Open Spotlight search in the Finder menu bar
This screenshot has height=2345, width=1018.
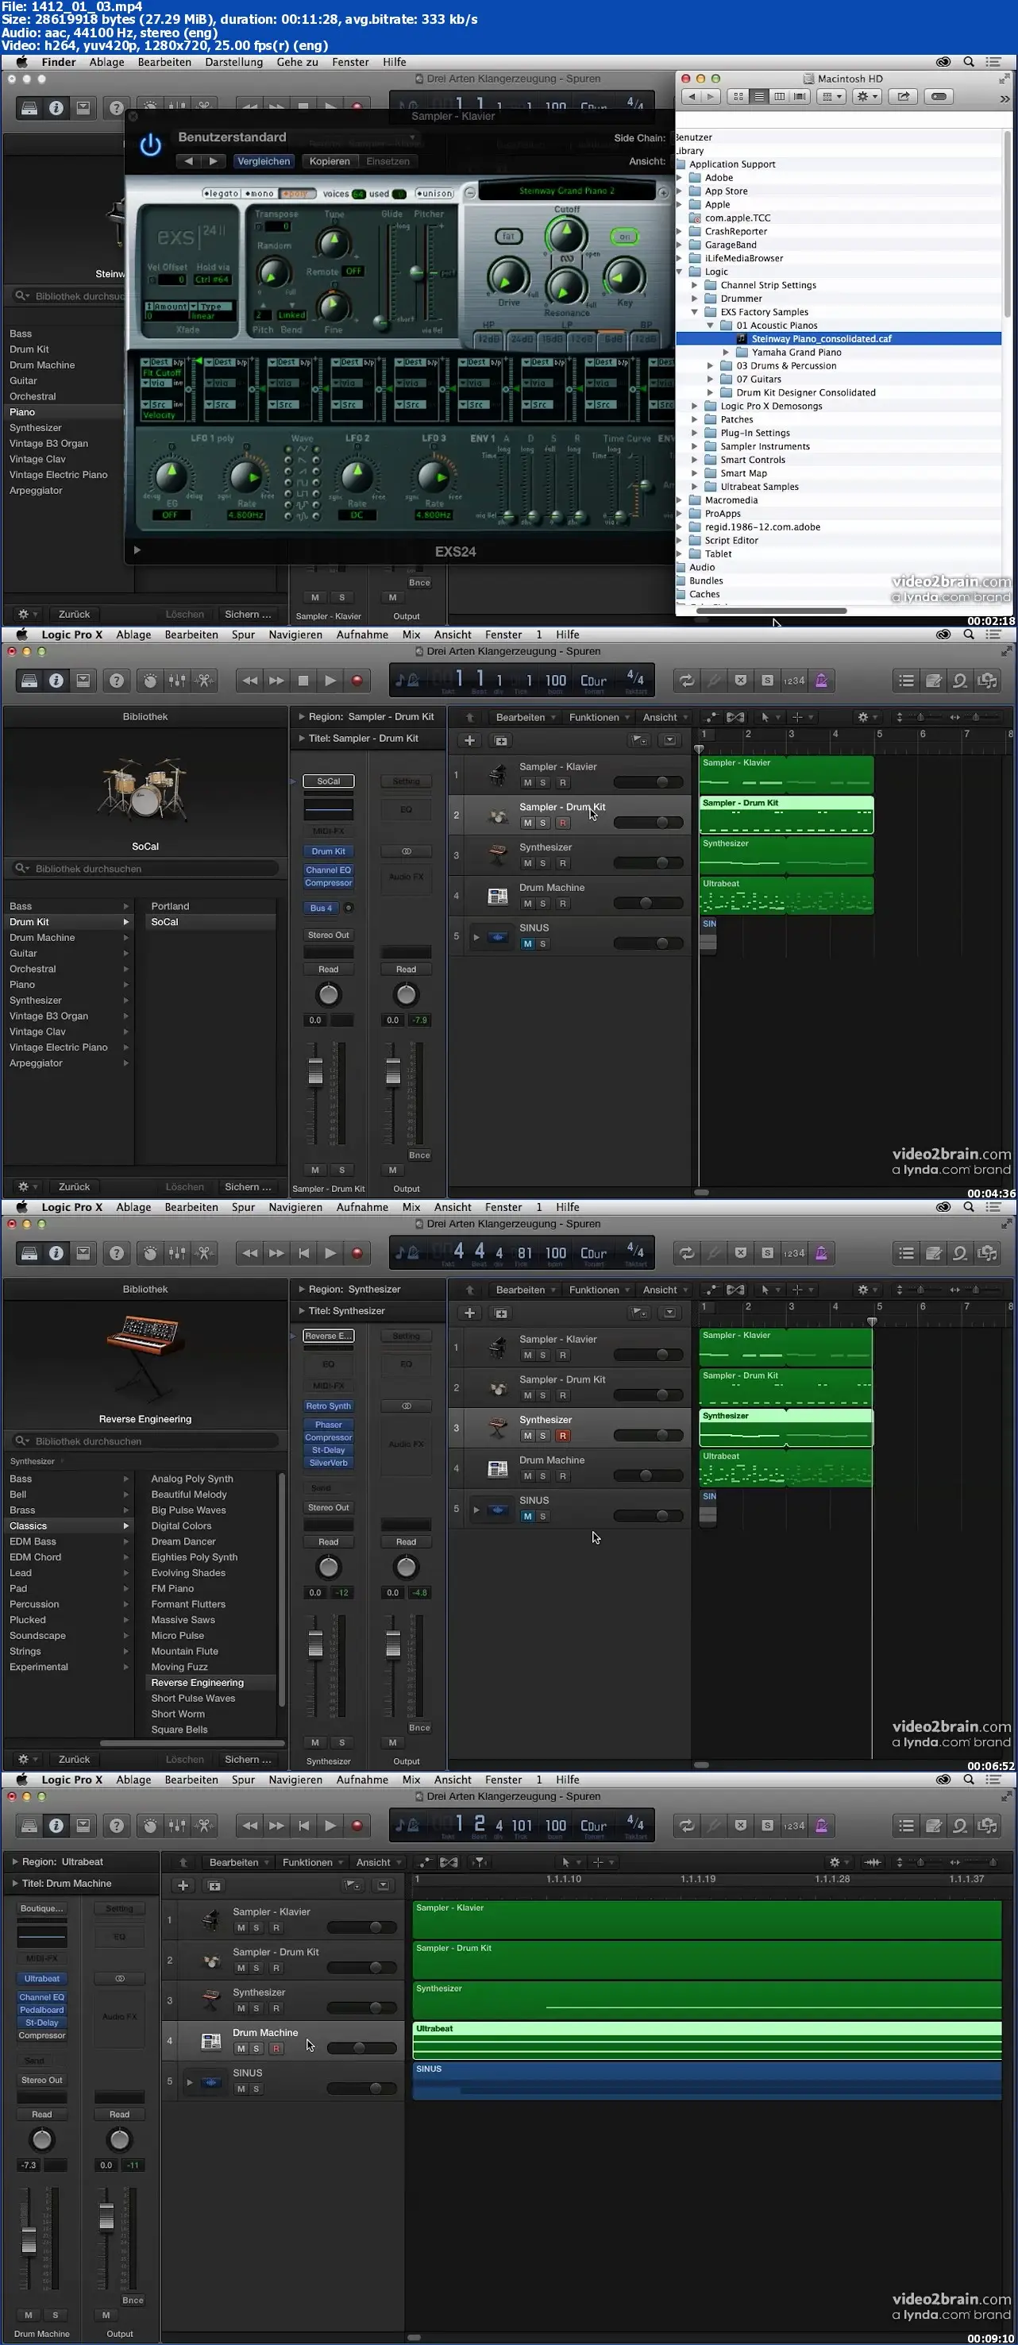[x=969, y=62]
